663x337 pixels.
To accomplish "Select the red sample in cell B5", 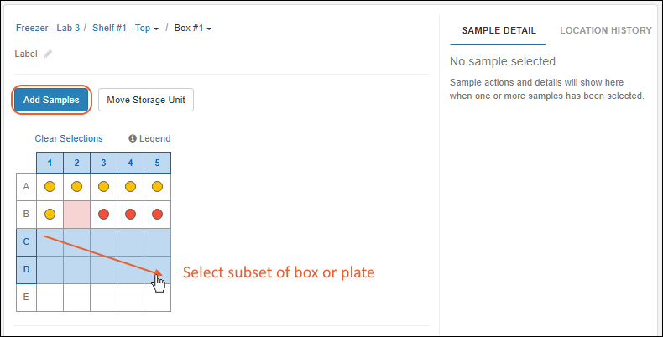I will 157,215.
